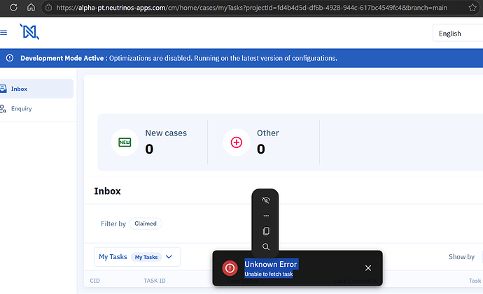Screen dimensions: 483x294
Task: Expand the My Tasks dropdown chevron
Action: [x=169, y=257]
